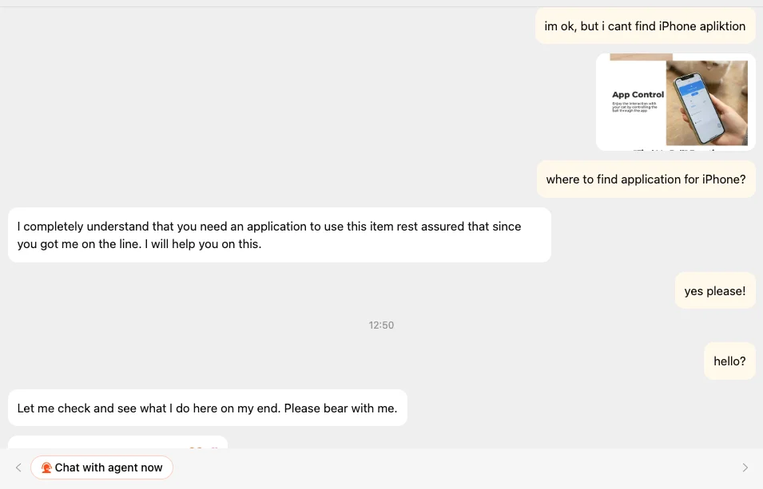The height and width of the screenshot is (489, 763).
Task: Click the headset icon on the agent chat button
Action: point(46,468)
